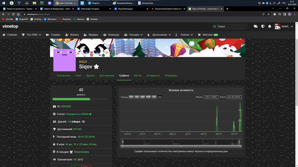Bookmark this page with the address bar star
298x167 pixels.
pyautogui.click(x=269, y=14)
